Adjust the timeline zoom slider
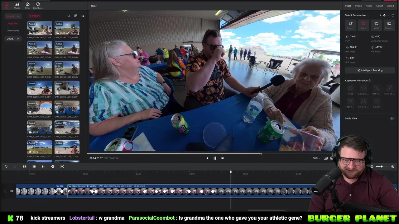The width and height of the screenshot is (399, 224). 382,167
